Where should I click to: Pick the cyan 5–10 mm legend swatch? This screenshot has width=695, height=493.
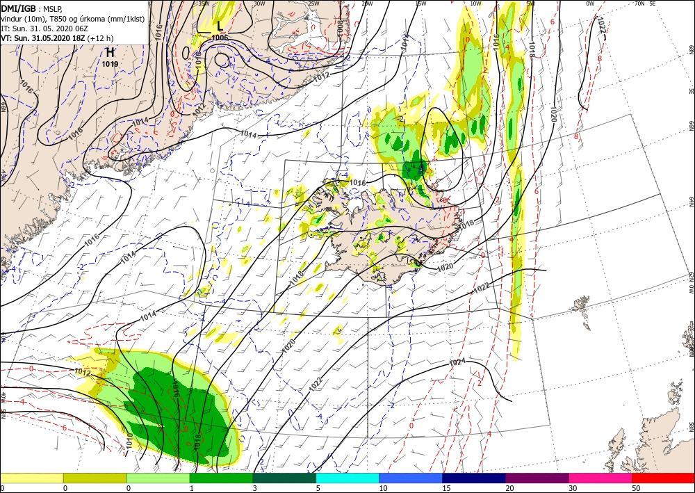[348, 478]
